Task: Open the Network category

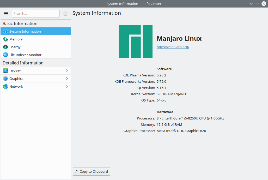Action: pyautogui.click(x=35, y=86)
